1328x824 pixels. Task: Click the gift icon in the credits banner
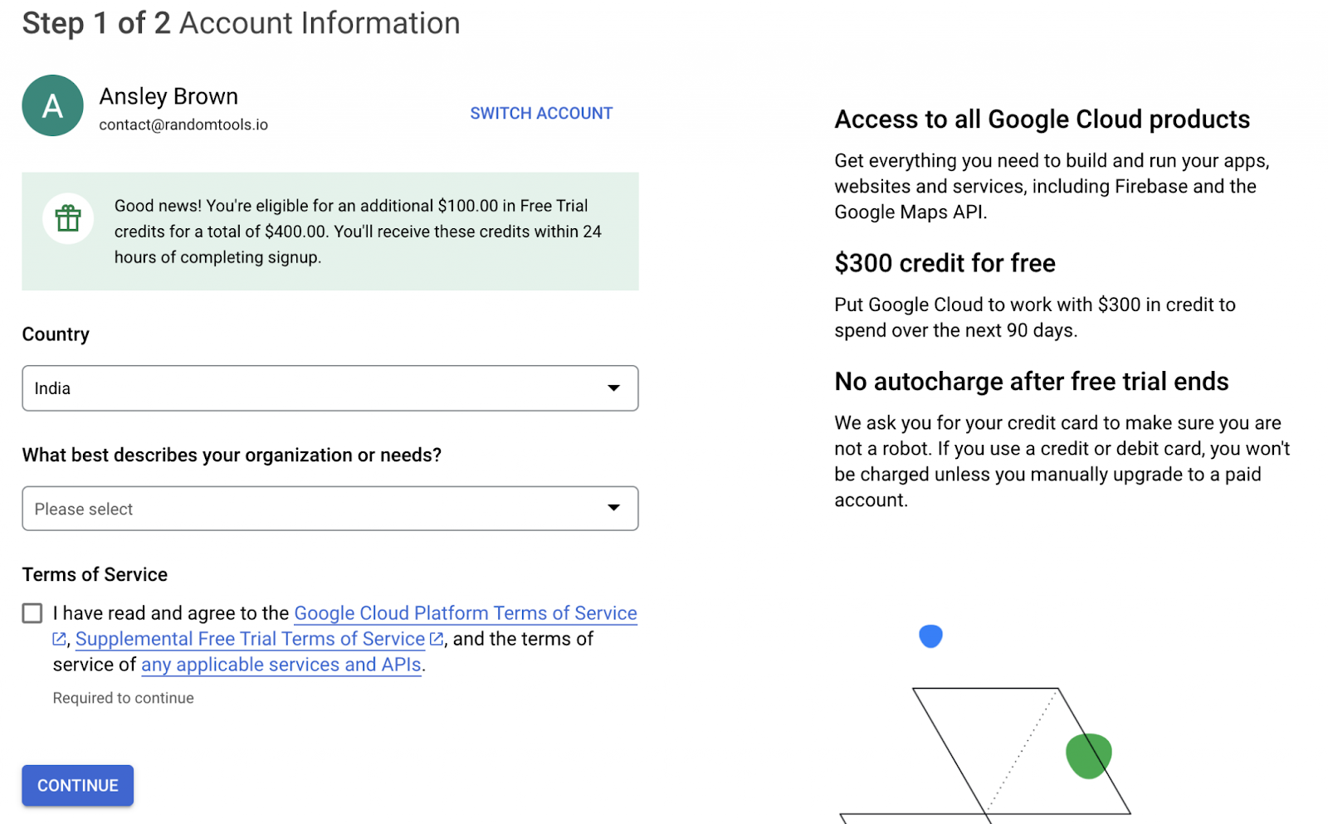pos(68,218)
